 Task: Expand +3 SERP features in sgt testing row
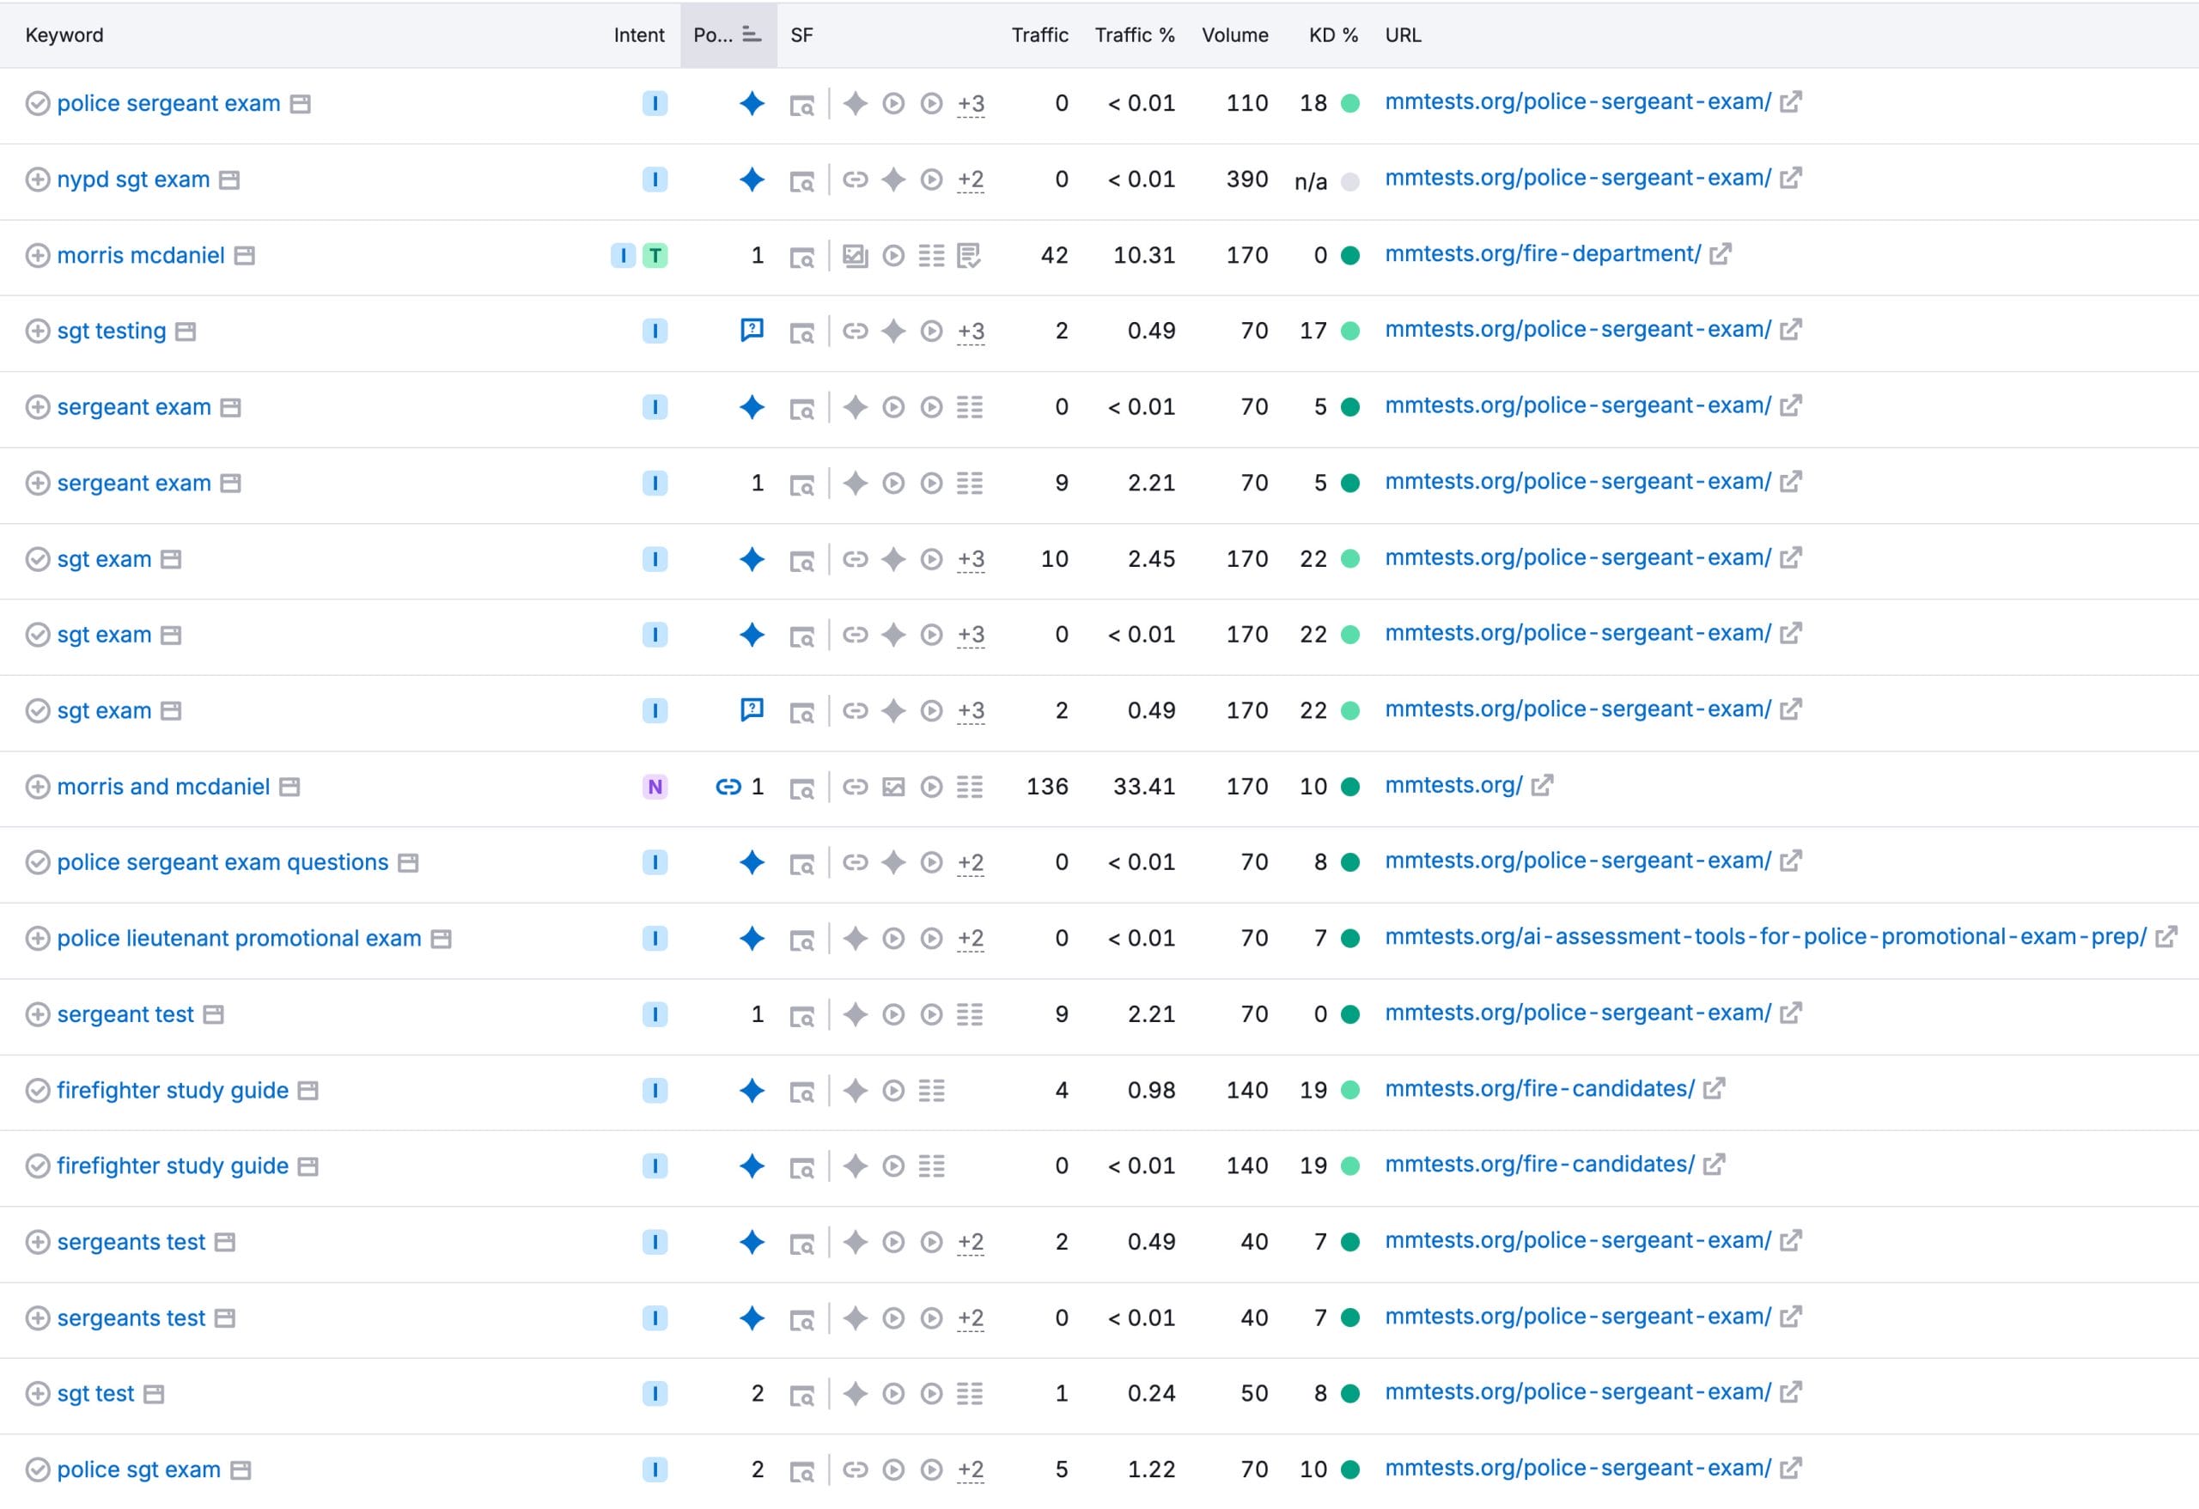click(971, 332)
